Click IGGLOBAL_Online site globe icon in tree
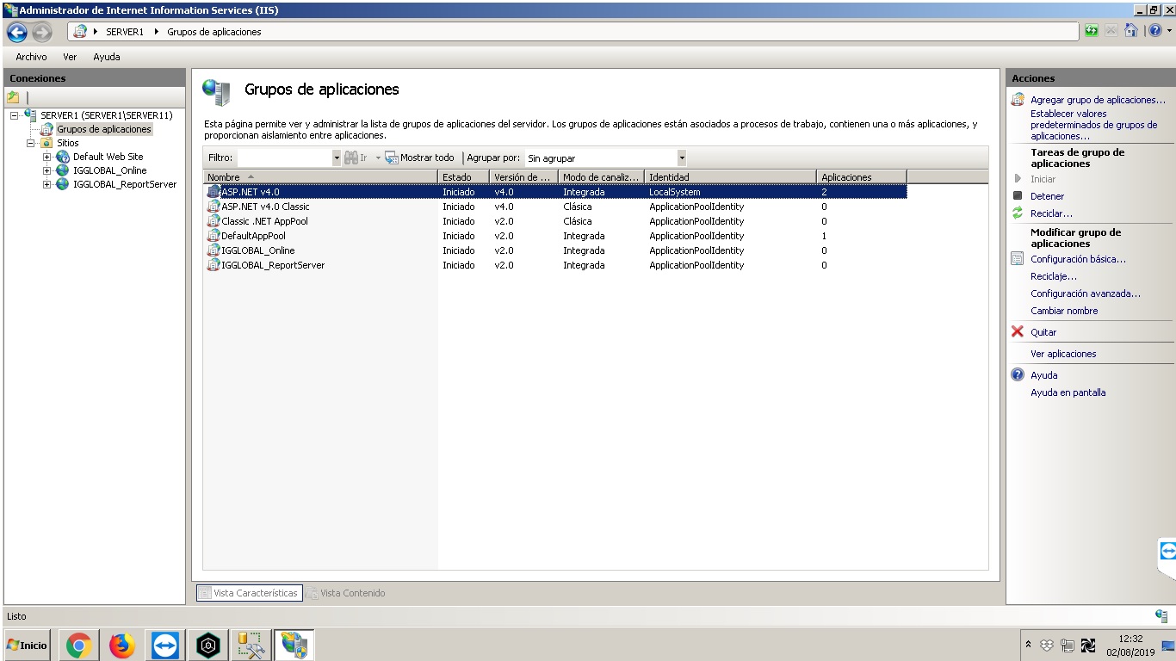Viewport: 1176px width, 661px height. click(63, 170)
